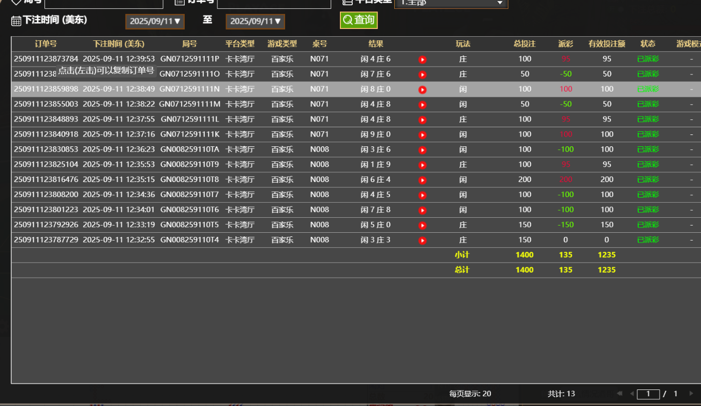
Task: Click the 查询 search button
Action: pos(359,20)
